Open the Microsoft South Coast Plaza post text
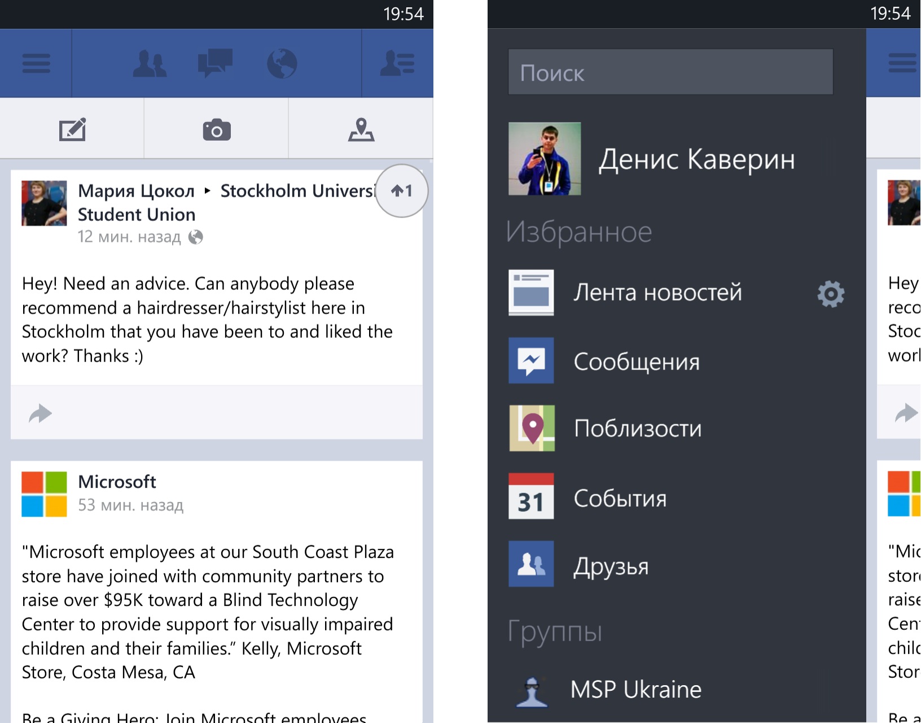Screen dimensions: 921x723 [x=208, y=612]
